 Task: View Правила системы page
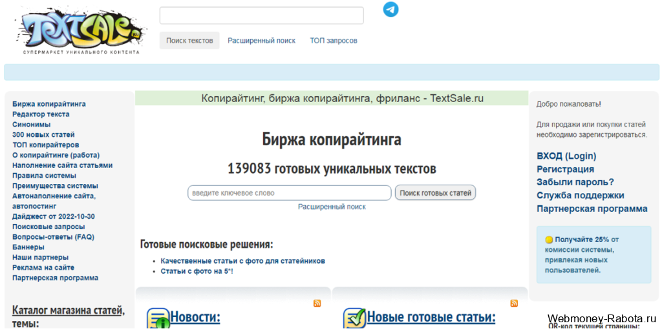click(x=45, y=176)
